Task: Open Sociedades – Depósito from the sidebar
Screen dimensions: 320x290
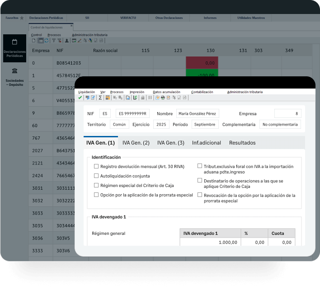Action: tap(14, 76)
